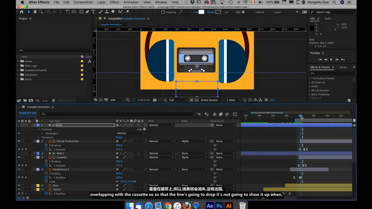Create a new folder in Project panel
Viewport: 372px width, 209px height.
(25, 101)
